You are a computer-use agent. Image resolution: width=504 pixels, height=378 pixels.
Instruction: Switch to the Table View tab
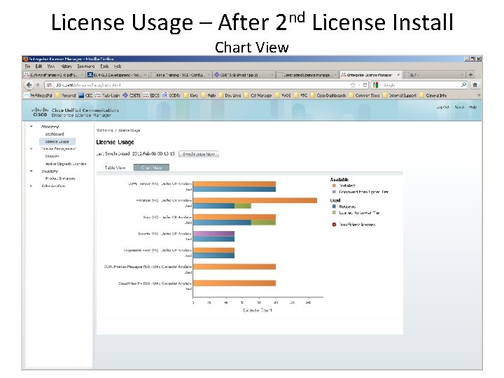pos(115,167)
